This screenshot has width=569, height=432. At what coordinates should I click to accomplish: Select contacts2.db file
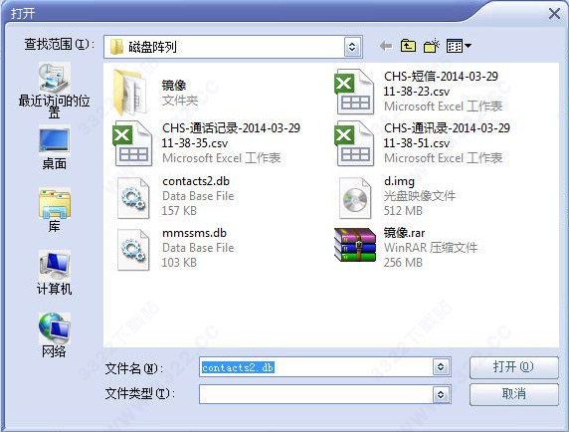click(174, 196)
